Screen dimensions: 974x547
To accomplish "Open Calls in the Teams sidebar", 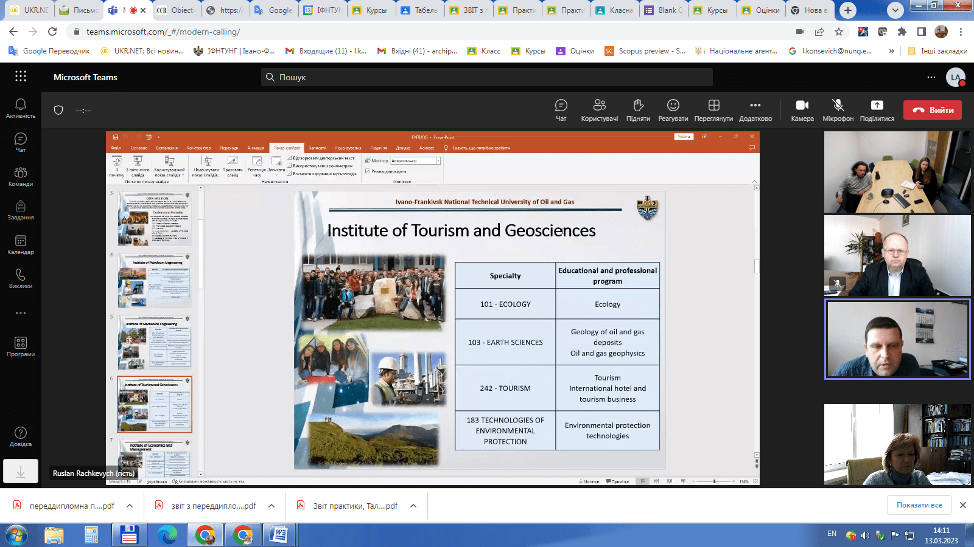I will [21, 279].
